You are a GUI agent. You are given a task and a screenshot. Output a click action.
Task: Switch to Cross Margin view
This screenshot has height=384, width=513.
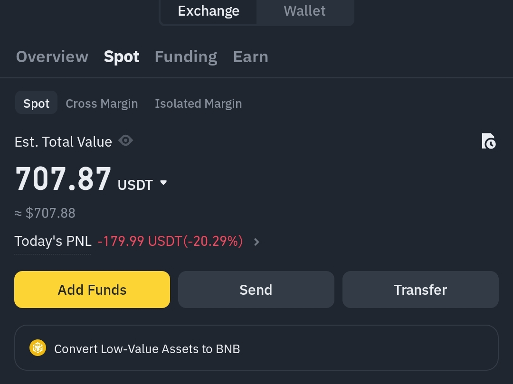click(102, 103)
